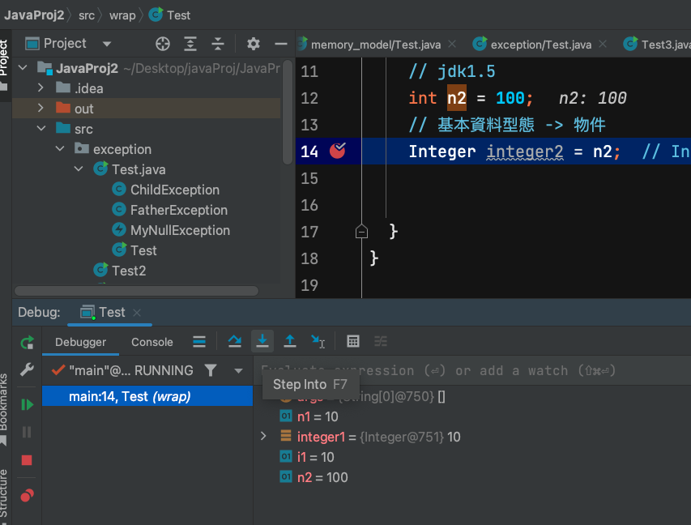Screen dimensions: 691x525
Task: Resume the program with the green arrow
Action: [27, 404]
